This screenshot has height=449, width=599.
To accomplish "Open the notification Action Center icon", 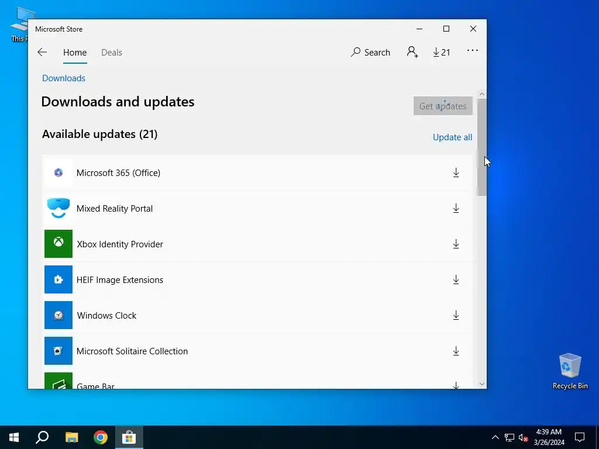I will [580, 437].
